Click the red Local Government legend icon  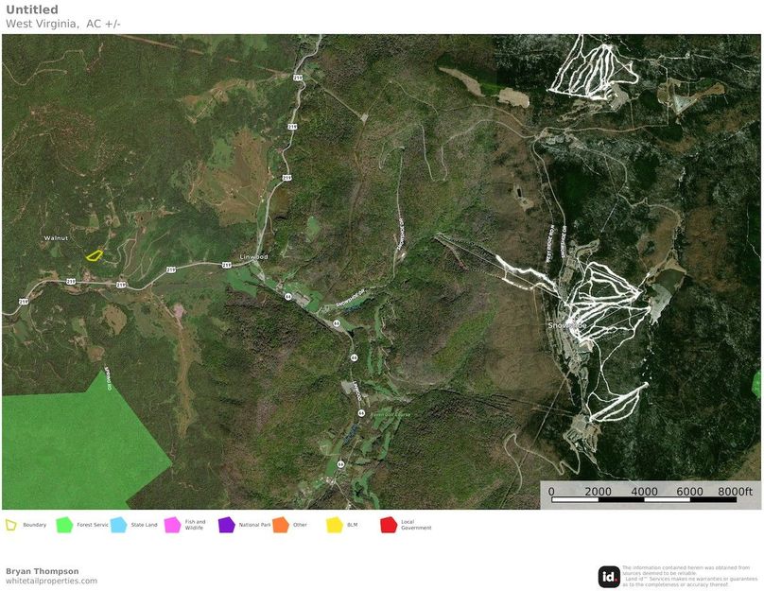pyautogui.click(x=388, y=525)
